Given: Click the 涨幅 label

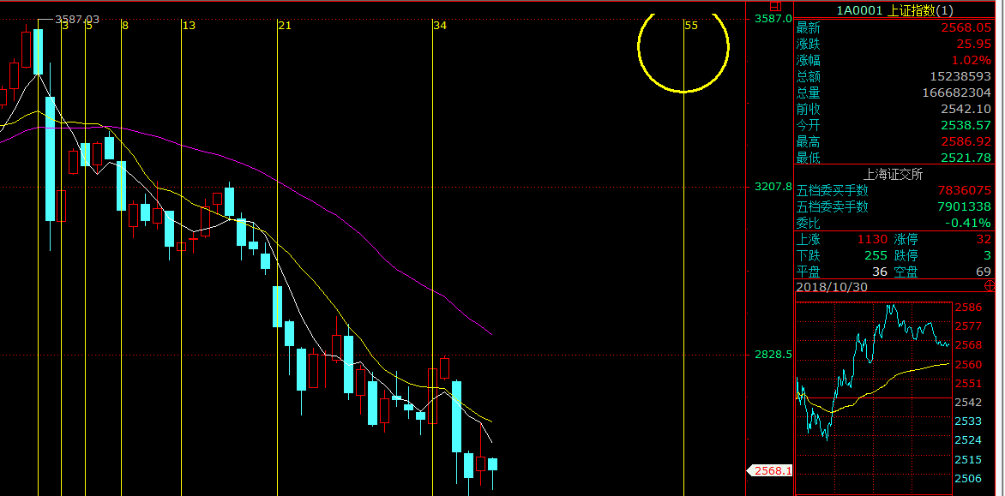Looking at the screenshot, I should coord(809,60).
